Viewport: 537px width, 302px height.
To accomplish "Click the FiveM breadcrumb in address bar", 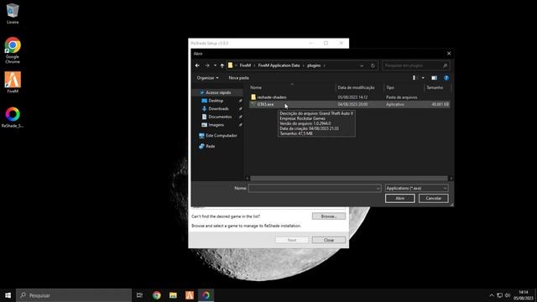I will 245,65.
